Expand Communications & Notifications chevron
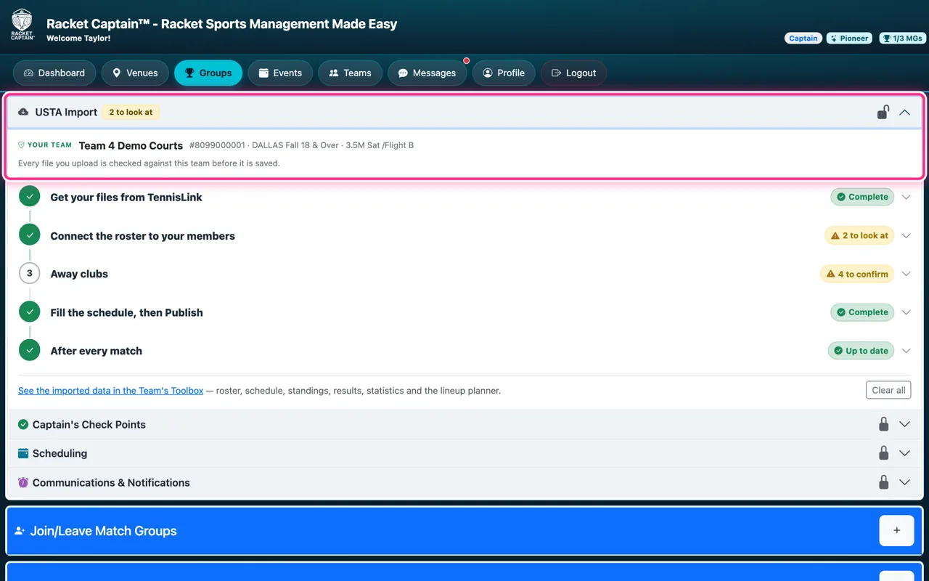 pos(904,482)
